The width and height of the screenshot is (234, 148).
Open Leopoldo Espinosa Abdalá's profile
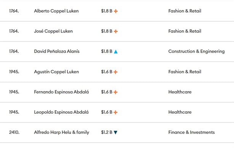[61, 112]
